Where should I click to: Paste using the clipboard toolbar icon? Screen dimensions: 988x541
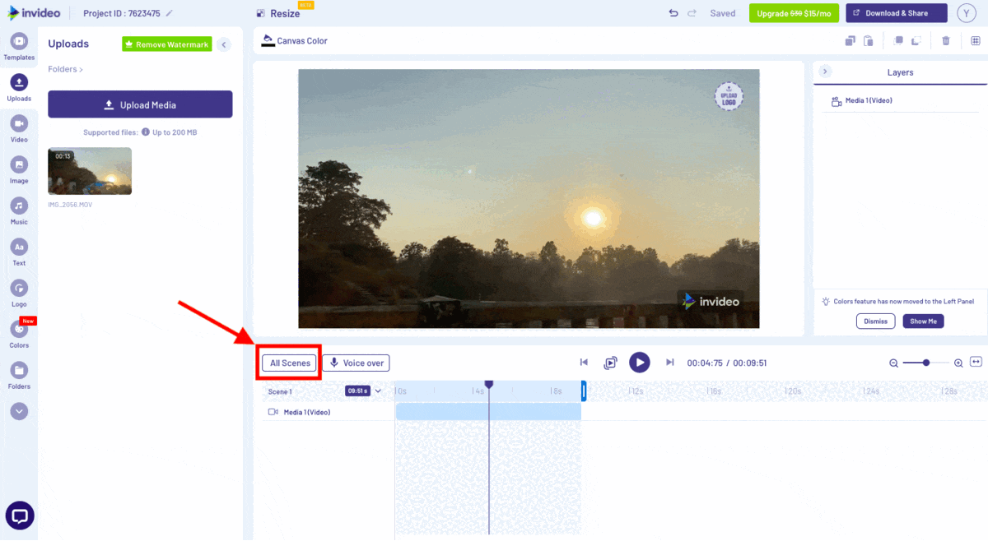tap(868, 39)
